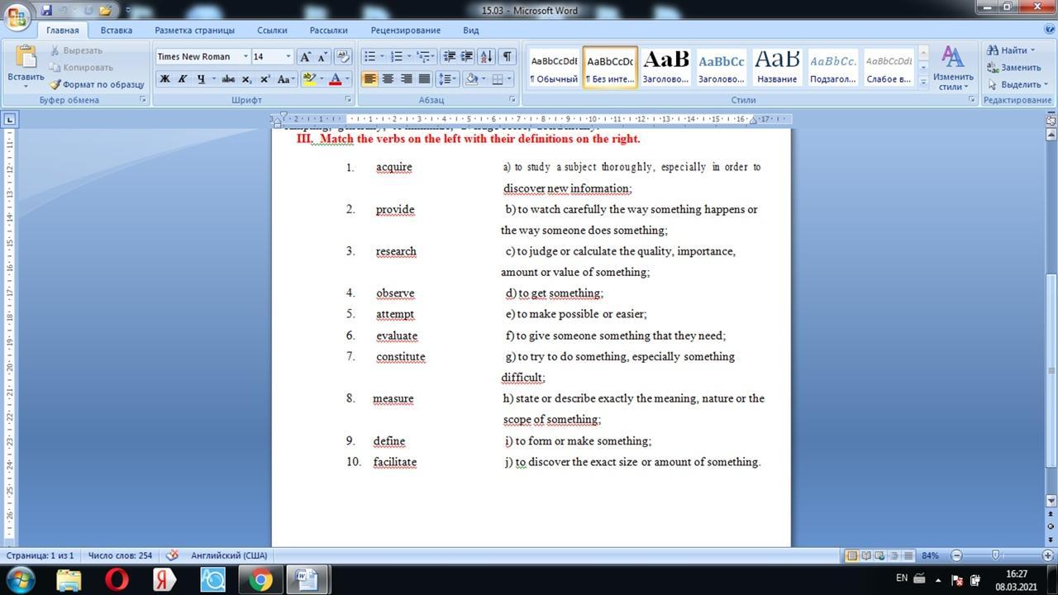Open the round Office button menu
This screenshot has height=595, width=1058.
pyautogui.click(x=17, y=15)
